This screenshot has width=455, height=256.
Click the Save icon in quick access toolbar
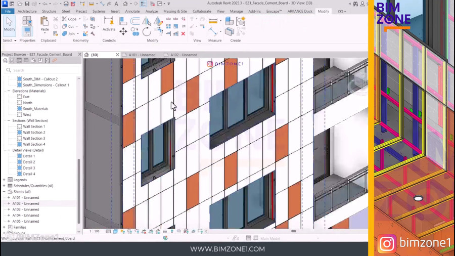coord(27,4)
